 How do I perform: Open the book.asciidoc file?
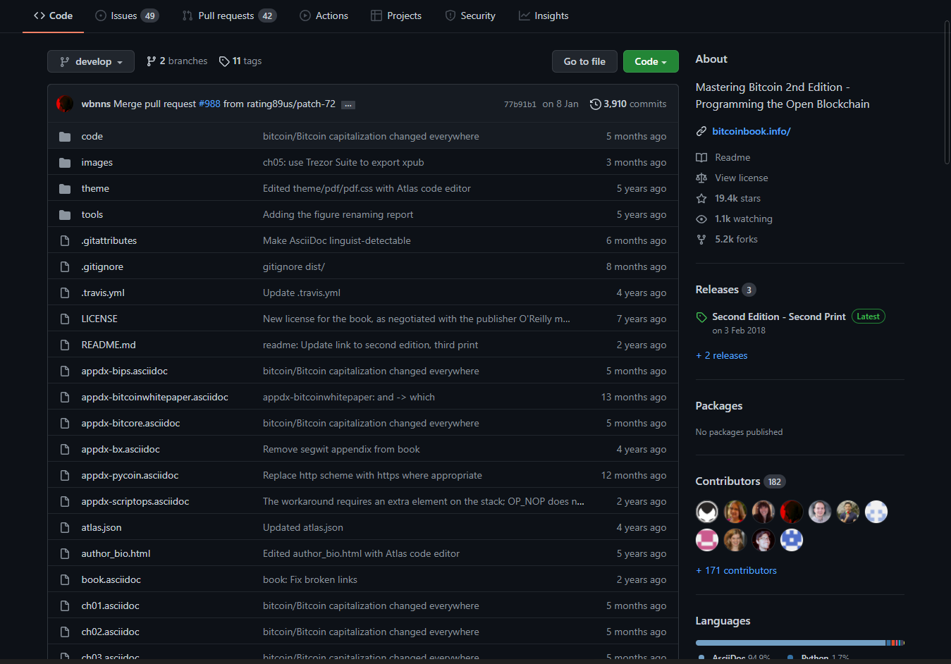(111, 580)
